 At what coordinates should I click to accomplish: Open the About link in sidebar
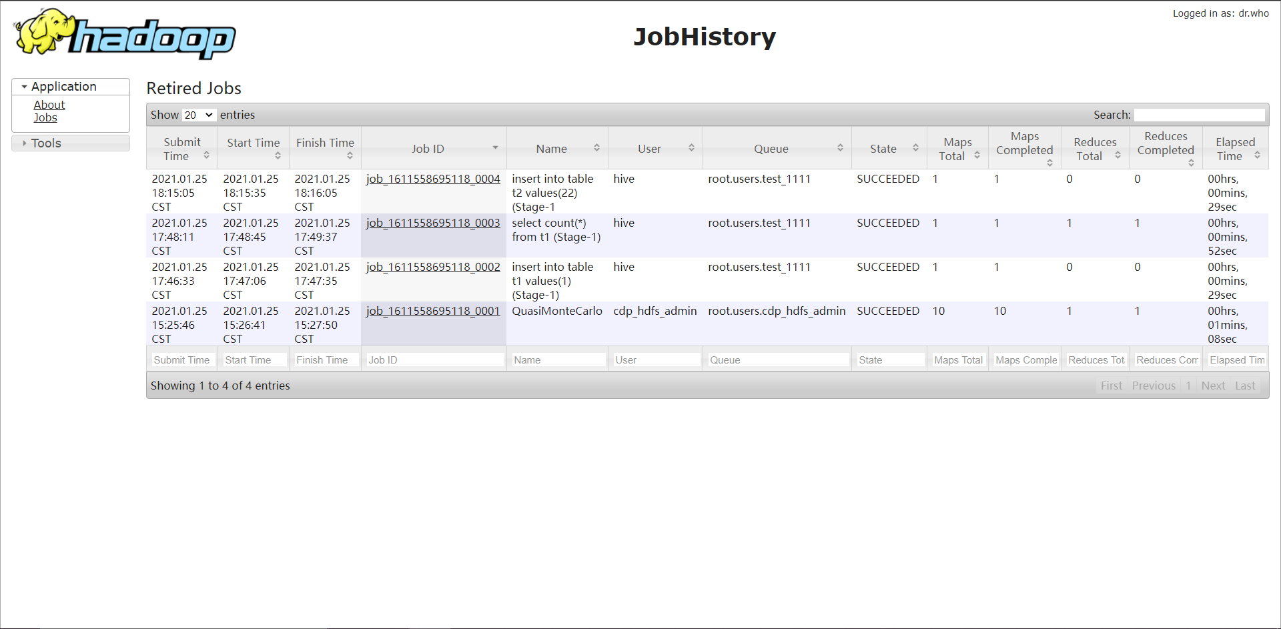pos(49,105)
